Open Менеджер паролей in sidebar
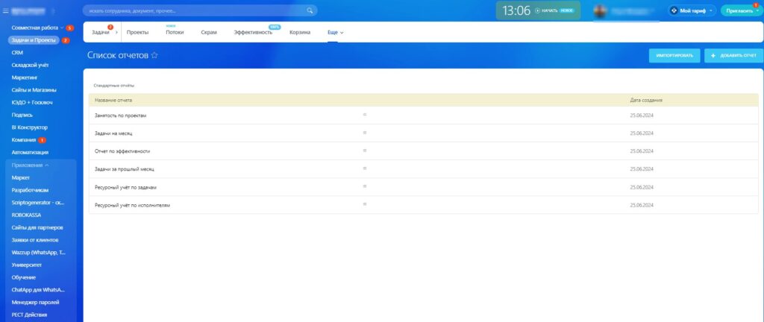The image size is (764, 322). point(35,303)
